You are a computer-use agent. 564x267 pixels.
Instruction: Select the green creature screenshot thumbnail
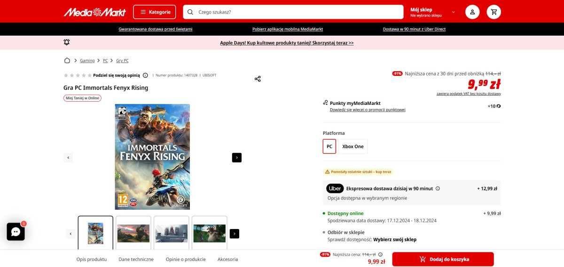coord(210,233)
